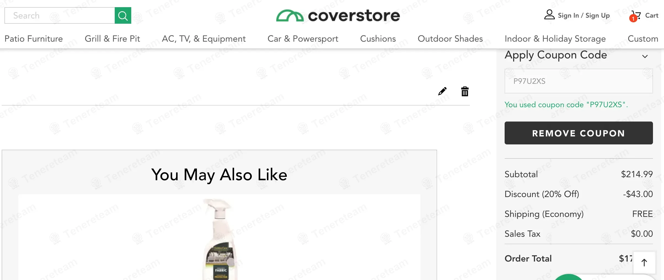Open the Outdoor Shades menu
The height and width of the screenshot is (280, 664).
450,39
